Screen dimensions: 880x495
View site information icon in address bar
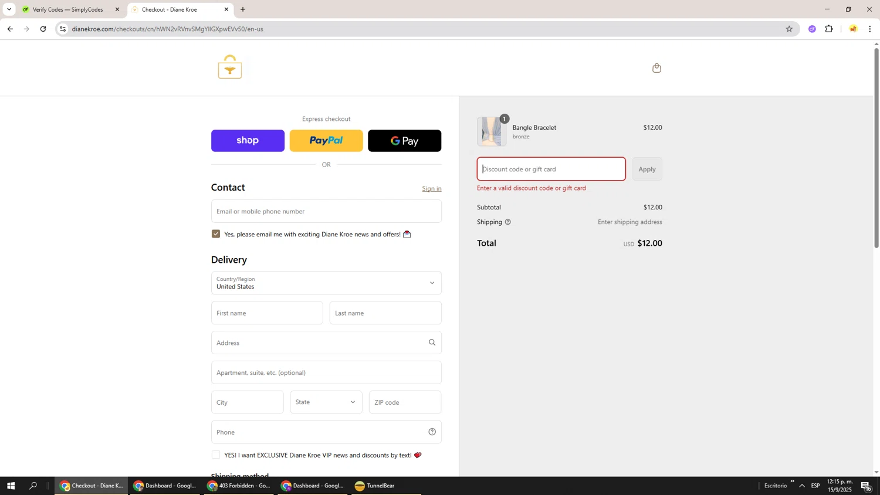pyautogui.click(x=63, y=29)
